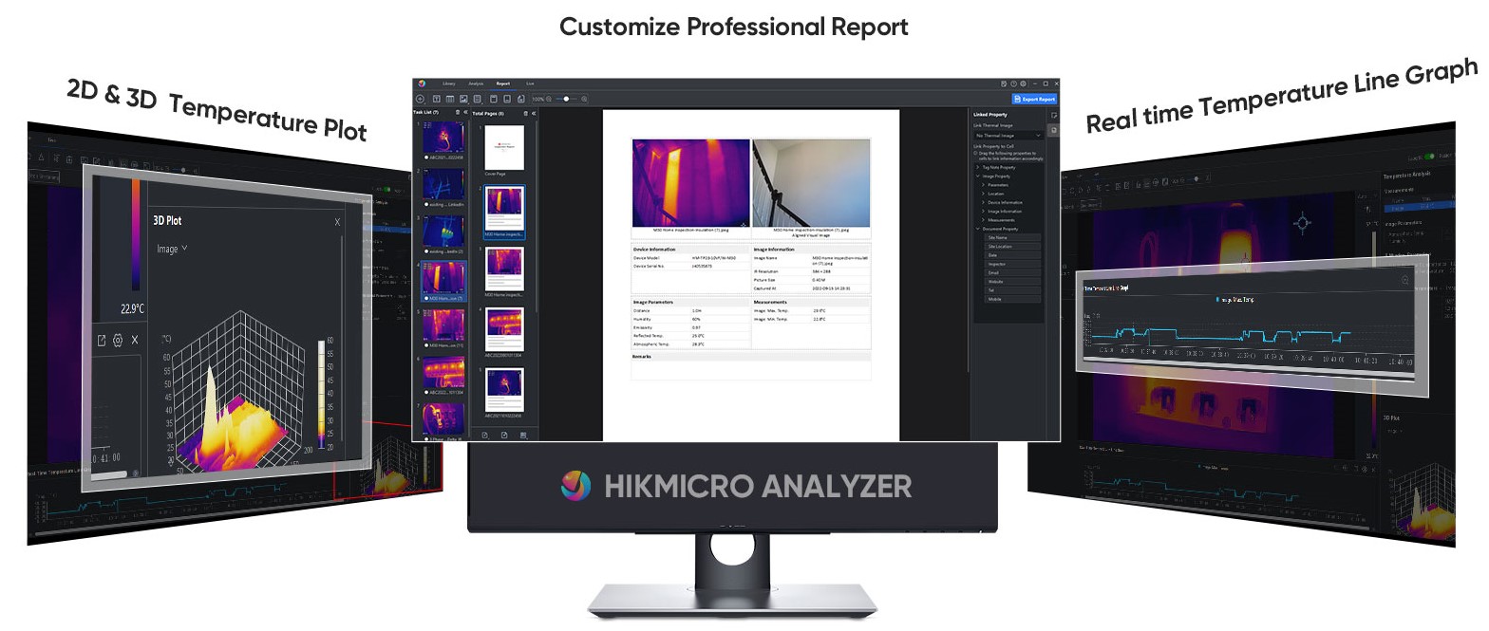Image resolution: width=1489 pixels, height=631 pixels.
Task: Click the help icon in the title bar
Action: [1013, 84]
